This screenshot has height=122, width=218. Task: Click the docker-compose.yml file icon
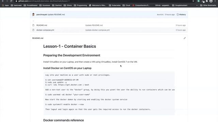33,30
